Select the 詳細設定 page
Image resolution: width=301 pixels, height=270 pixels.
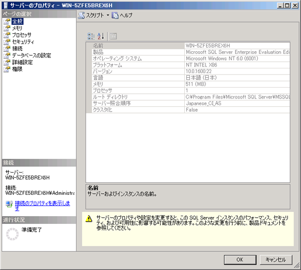click(x=22, y=62)
